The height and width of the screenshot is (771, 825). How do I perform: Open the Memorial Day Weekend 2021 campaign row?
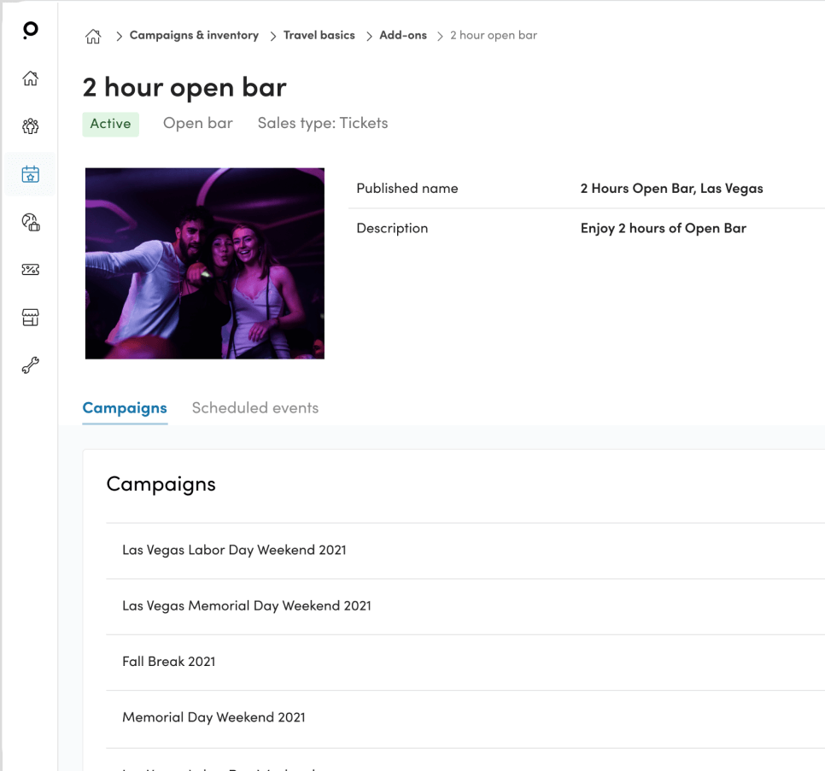[x=214, y=718]
